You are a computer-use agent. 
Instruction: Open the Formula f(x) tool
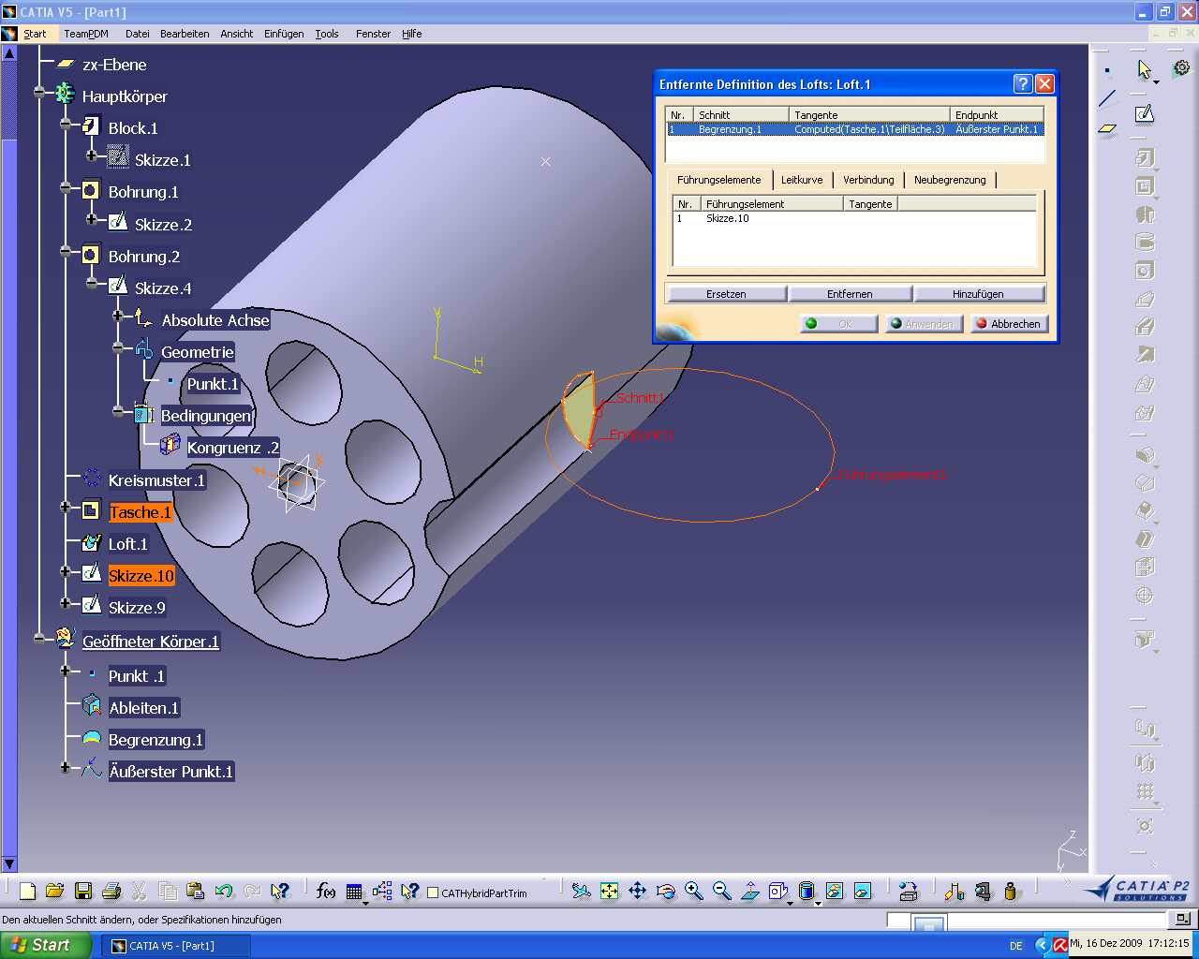click(326, 891)
